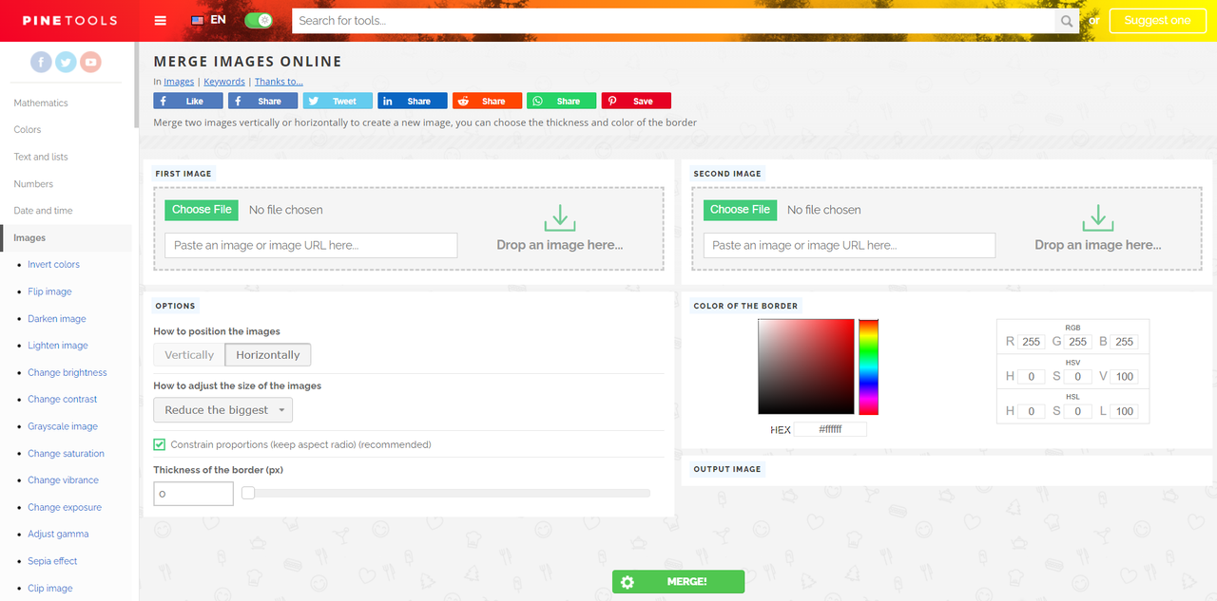The image size is (1217, 601).
Task: Share the page on WhatsApp
Action: coord(562,101)
